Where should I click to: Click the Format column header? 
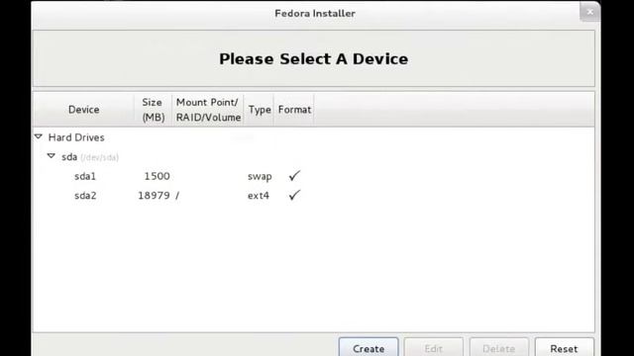coord(294,110)
